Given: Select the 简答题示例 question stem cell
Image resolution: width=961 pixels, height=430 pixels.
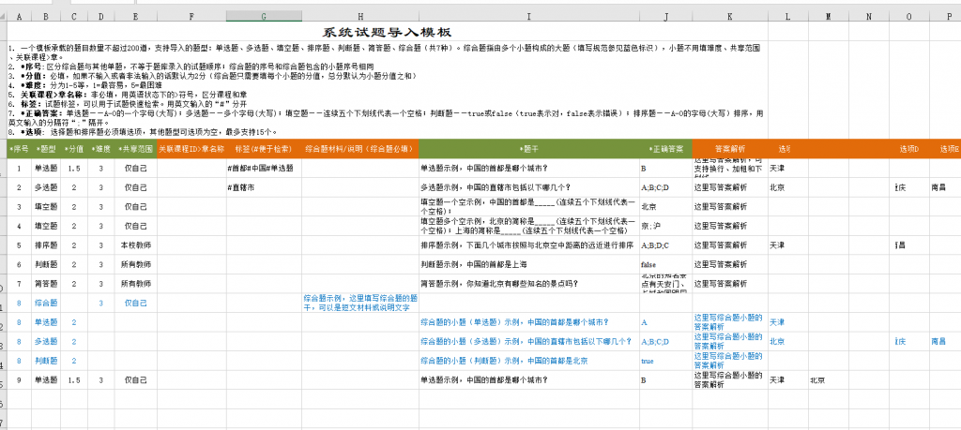Looking at the screenshot, I should click(x=529, y=284).
